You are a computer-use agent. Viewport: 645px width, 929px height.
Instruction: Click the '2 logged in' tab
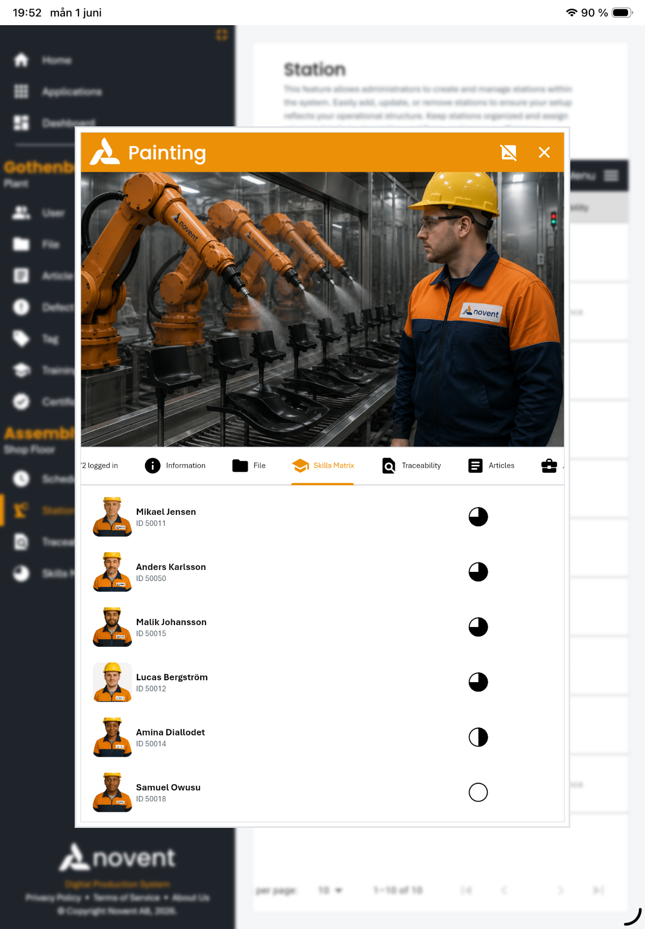coord(100,465)
